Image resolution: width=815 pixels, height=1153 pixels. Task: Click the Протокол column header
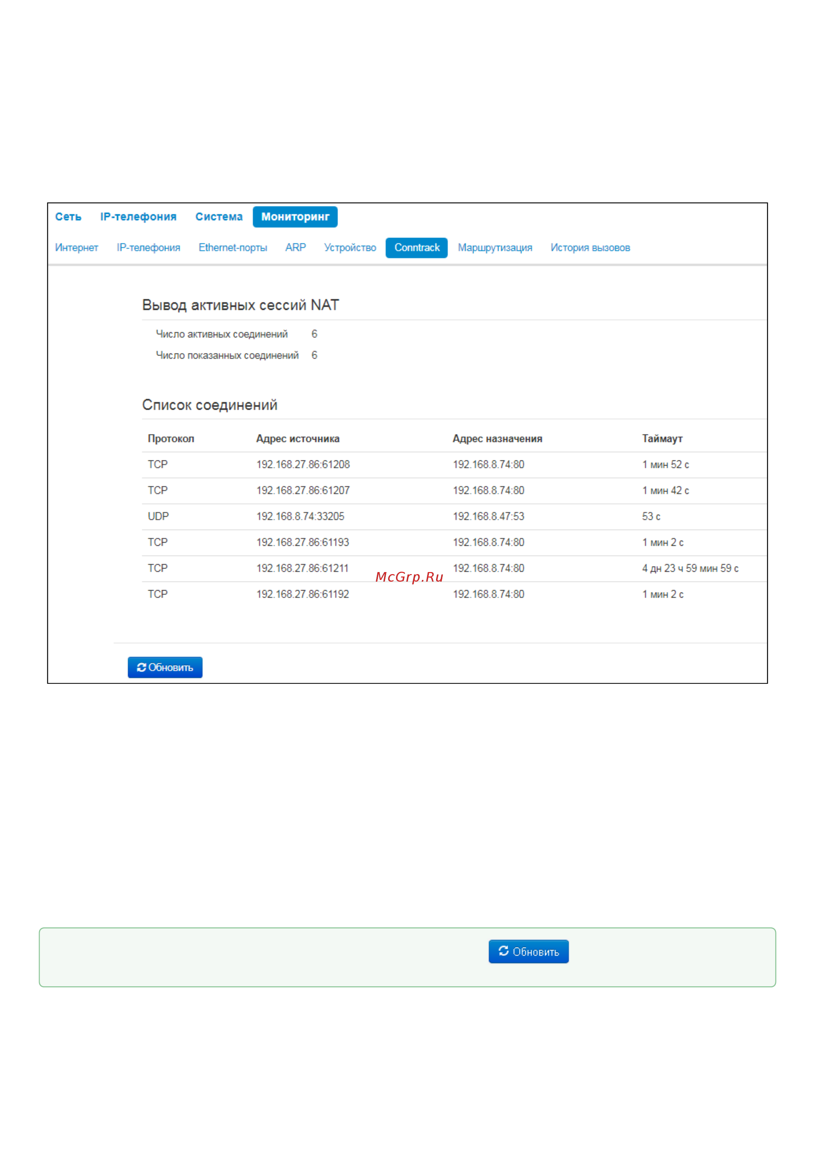pos(171,439)
